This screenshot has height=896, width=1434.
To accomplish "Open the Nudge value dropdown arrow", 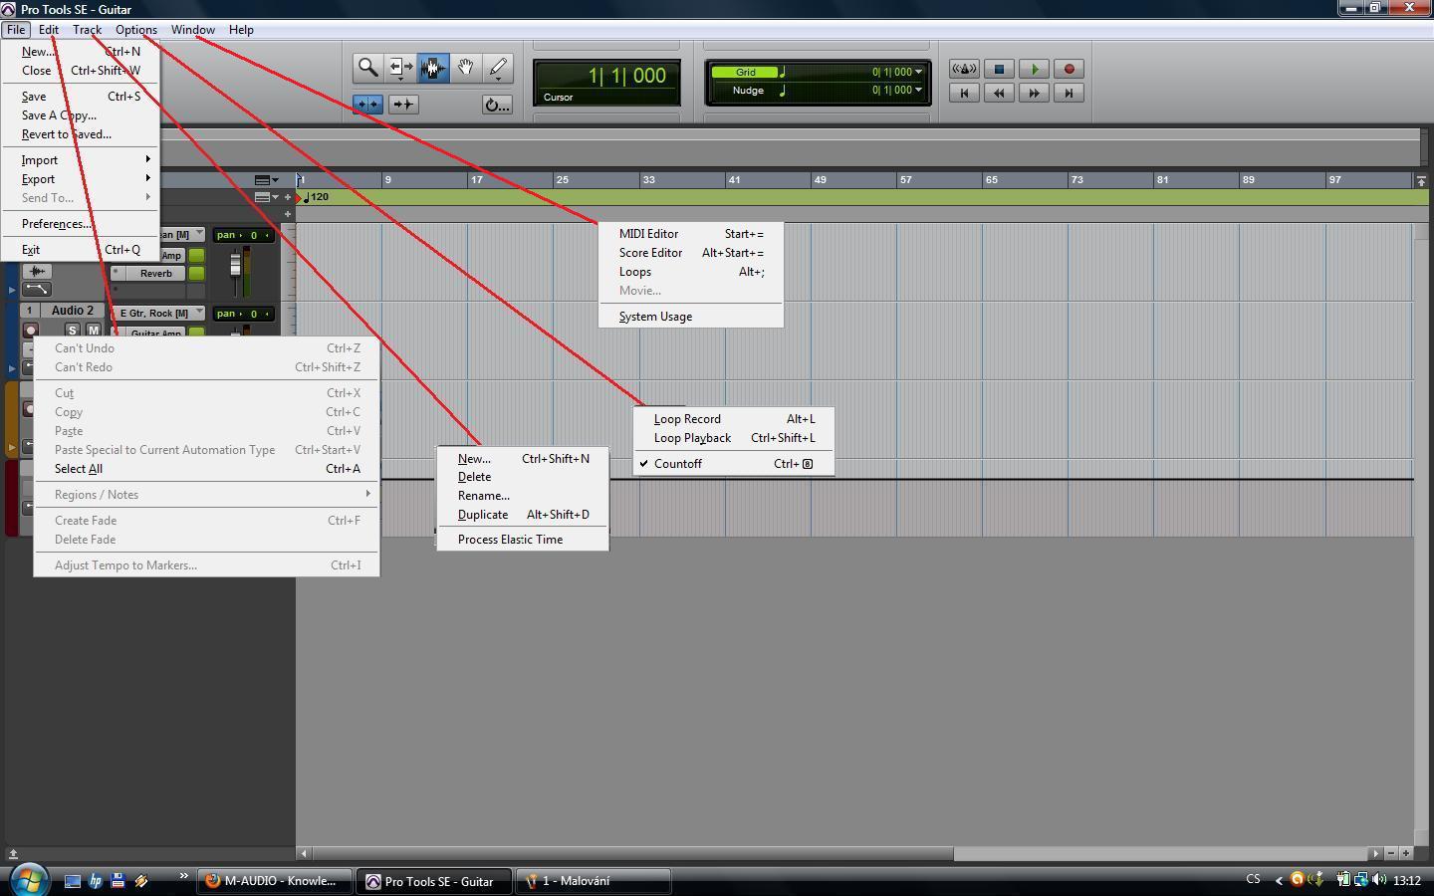I will click(918, 90).
